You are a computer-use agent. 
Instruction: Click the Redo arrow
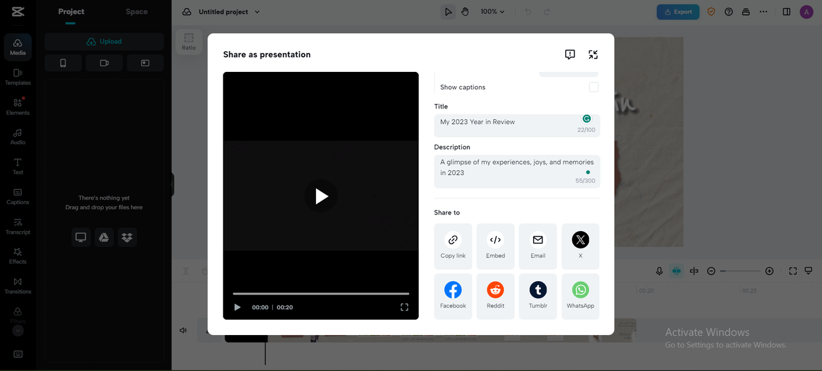[x=547, y=12]
